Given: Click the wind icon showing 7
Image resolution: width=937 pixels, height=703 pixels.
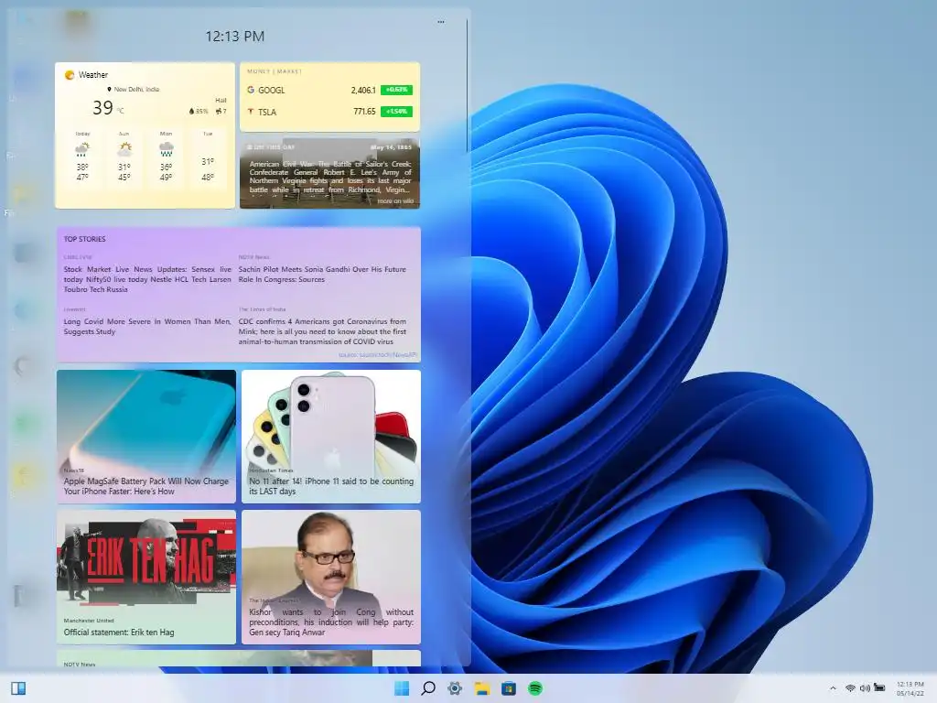Looking at the screenshot, I should (219, 111).
